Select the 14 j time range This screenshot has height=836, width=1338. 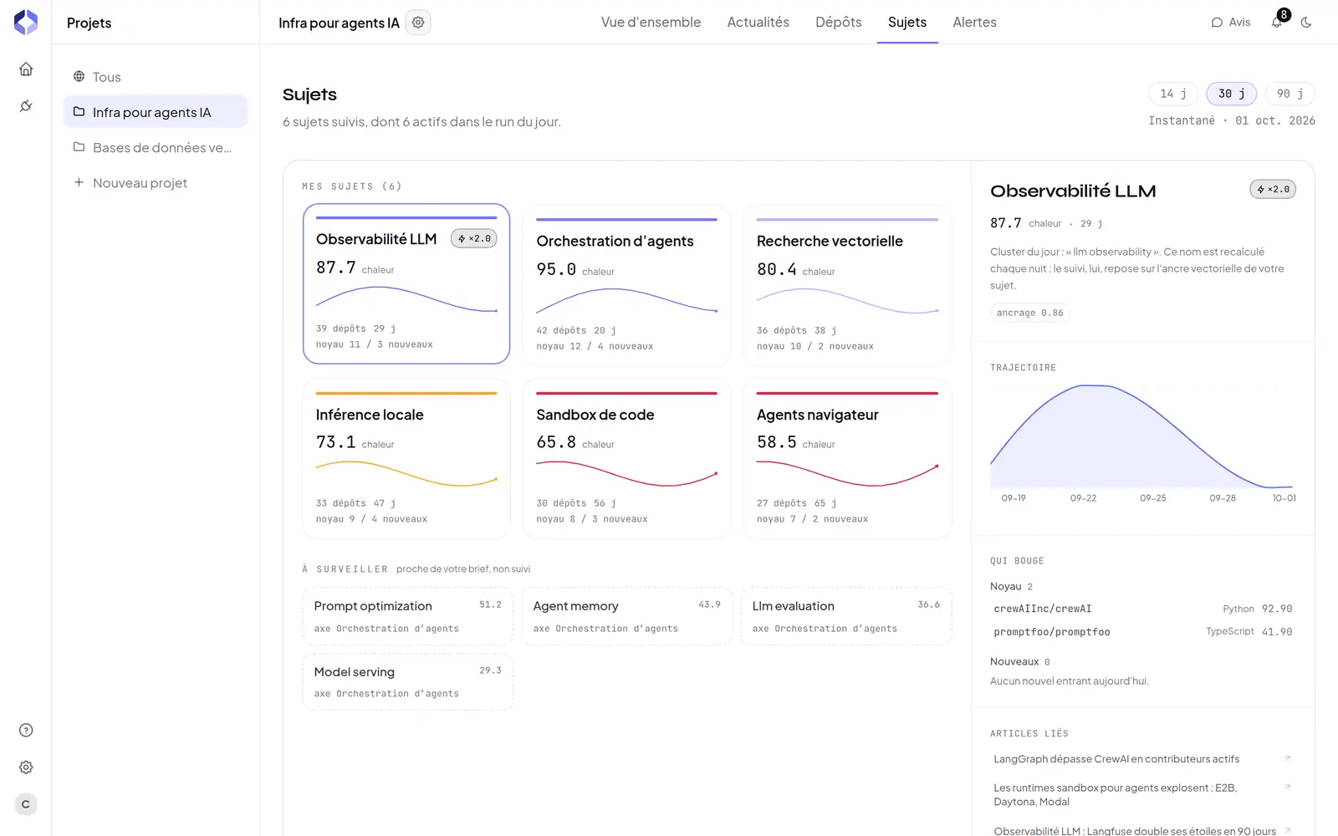coord(1173,94)
